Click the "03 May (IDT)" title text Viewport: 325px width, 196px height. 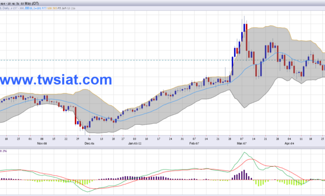click(x=30, y=3)
